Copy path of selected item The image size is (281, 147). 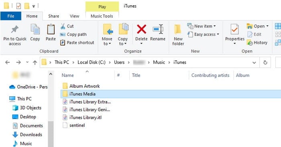[x=73, y=34]
